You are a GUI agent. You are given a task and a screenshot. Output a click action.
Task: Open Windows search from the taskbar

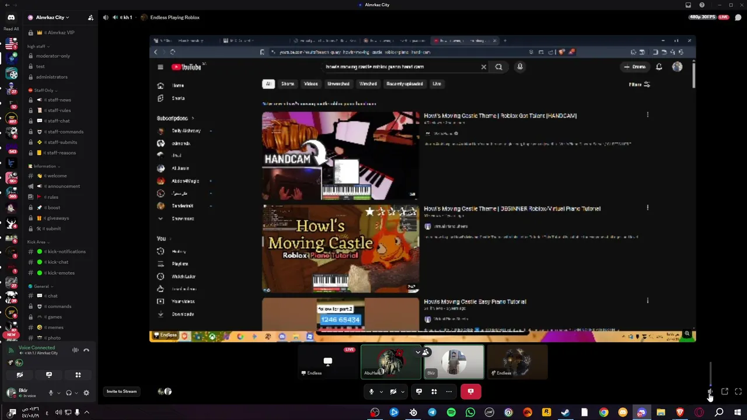tap(719, 412)
